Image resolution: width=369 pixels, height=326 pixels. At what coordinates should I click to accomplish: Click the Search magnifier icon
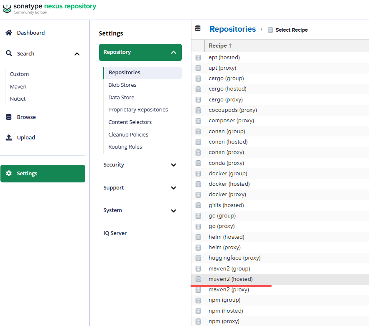pyautogui.click(x=9, y=53)
